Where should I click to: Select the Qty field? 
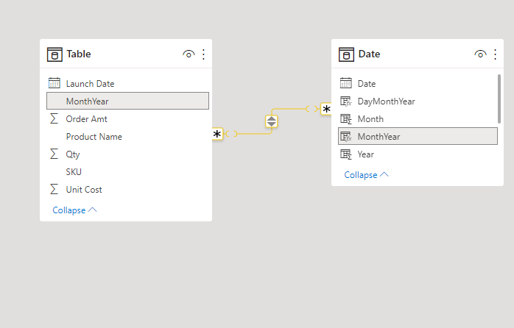(x=127, y=154)
